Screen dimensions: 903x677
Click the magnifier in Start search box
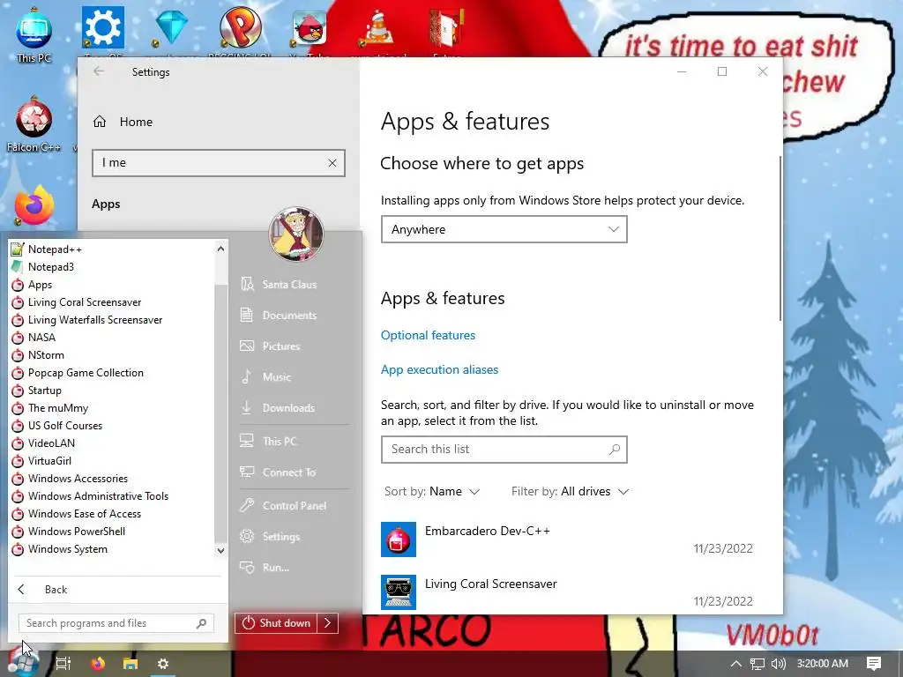202,623
